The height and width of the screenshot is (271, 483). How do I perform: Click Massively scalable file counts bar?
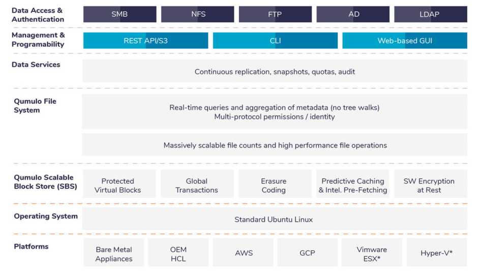pos(275,145)
